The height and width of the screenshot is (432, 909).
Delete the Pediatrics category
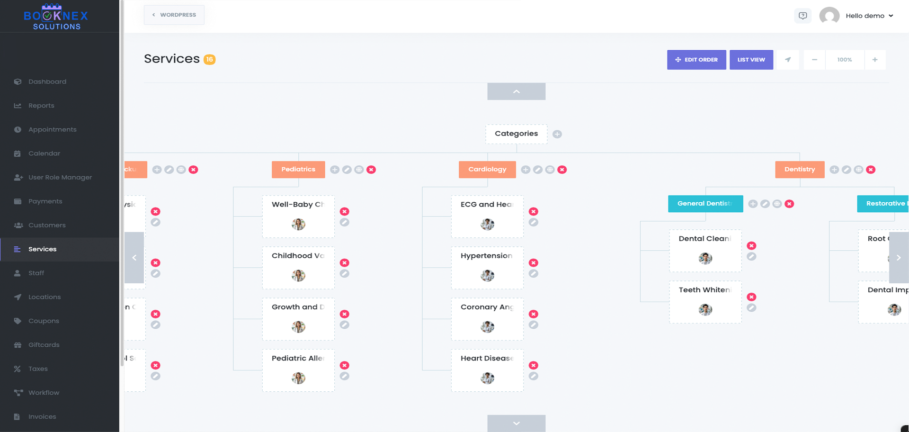pyautogui.click(x=371, y=170)
